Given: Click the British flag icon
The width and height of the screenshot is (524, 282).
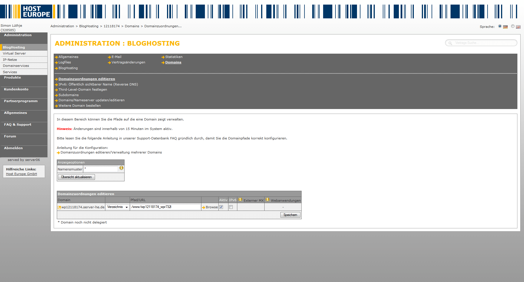Looking at the screenshot, I should (x=518, y=27).
